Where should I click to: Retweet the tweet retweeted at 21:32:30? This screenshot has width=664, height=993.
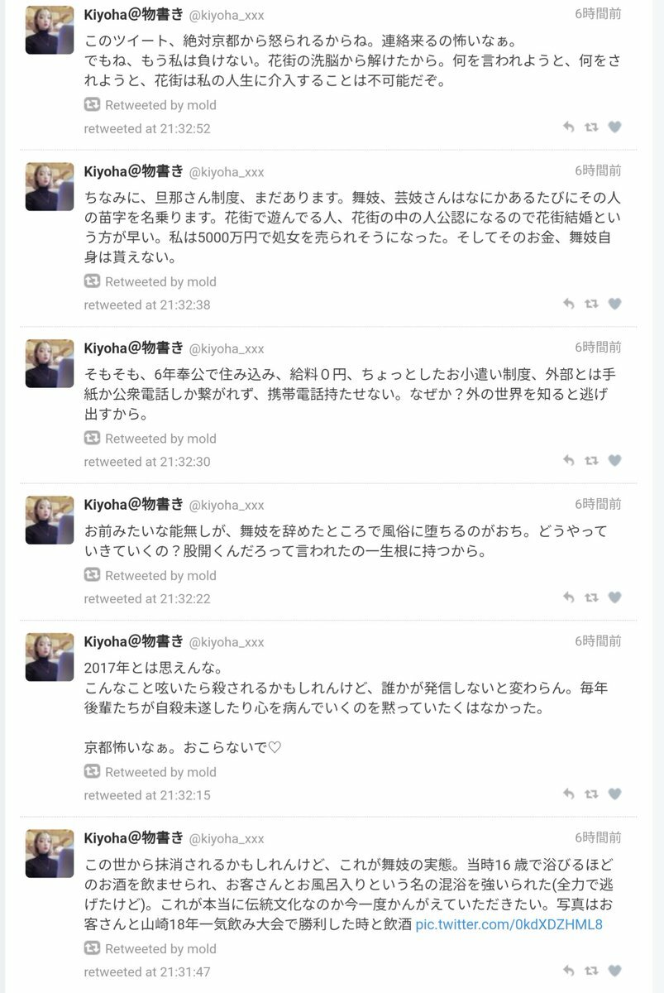(591, 461)
